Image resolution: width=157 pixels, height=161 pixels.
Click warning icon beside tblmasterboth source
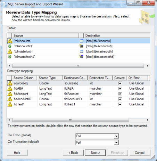pyautogui.click(x=10, y=51)
